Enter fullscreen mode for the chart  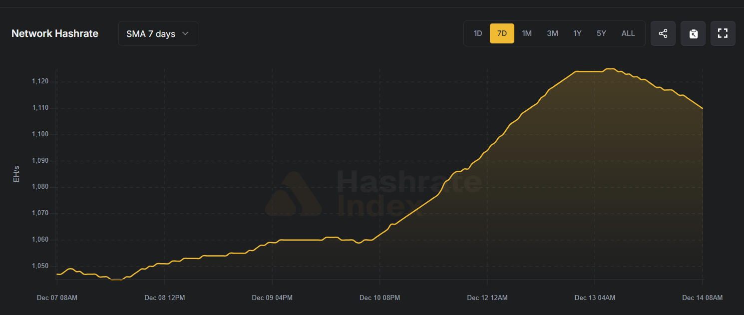pos(723,33)
